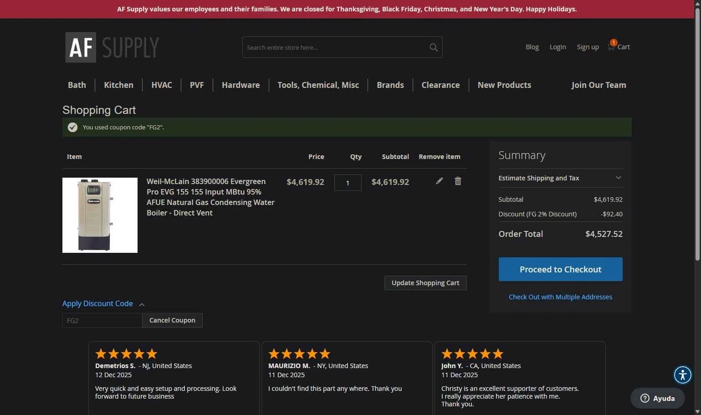The width and height of the screenshot is (701, 415).
Task: Open the Bath menu
Action: click(77, 85)
